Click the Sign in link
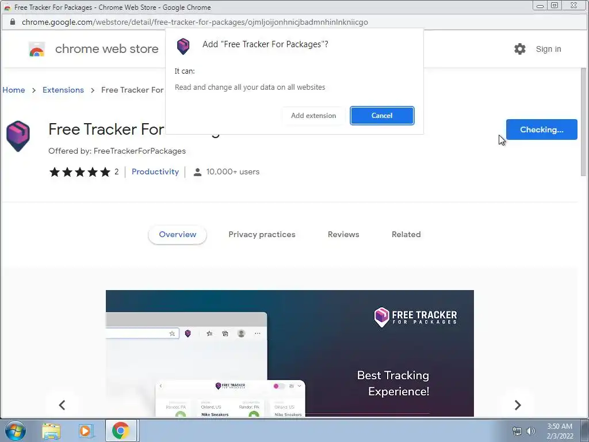 pyautogui.click(x=548, y=49)
